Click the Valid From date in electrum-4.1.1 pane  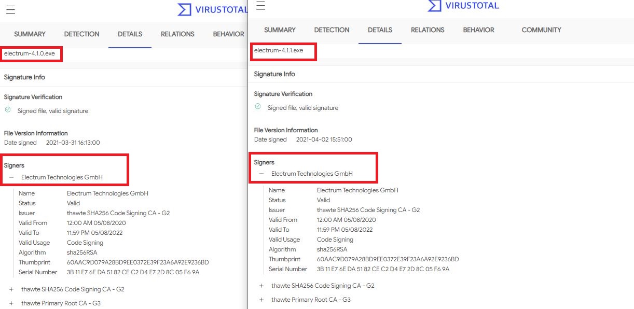coord(347,220)
